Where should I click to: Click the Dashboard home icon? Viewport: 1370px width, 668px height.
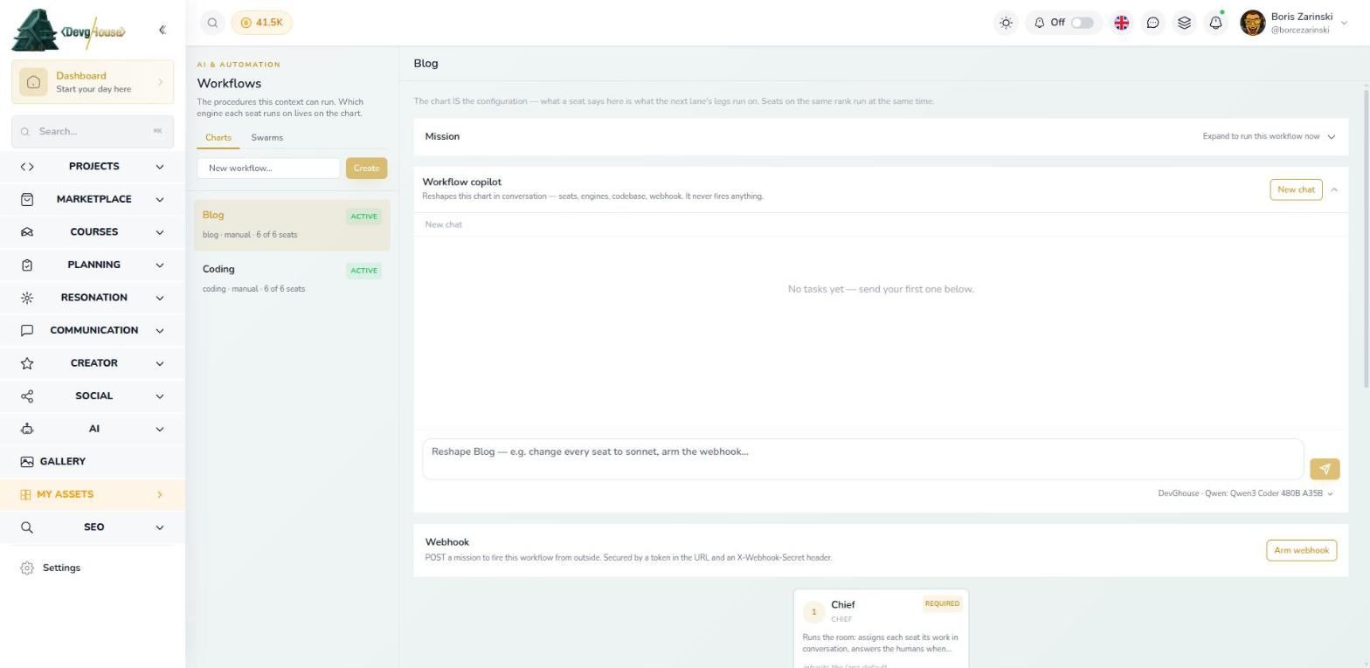pyautogui.click(x=33, y=82)
